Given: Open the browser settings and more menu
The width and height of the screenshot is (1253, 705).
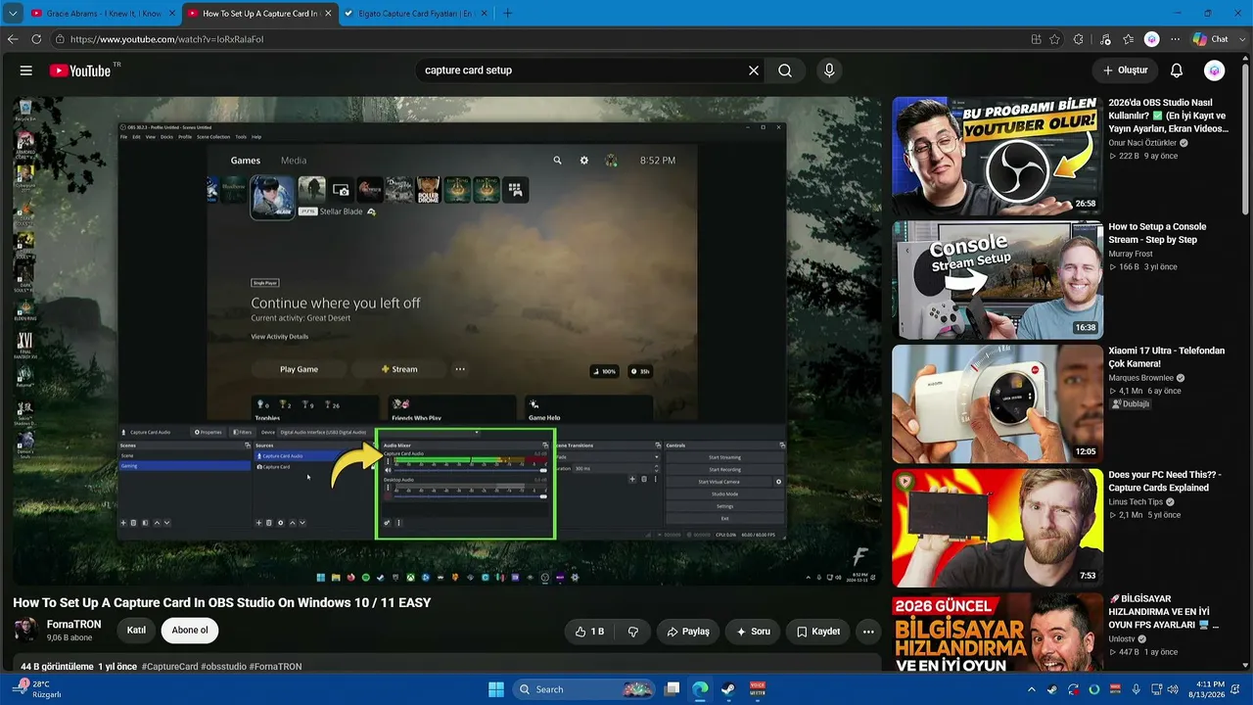Looking at the screenshot, I should click(1175, 39).
